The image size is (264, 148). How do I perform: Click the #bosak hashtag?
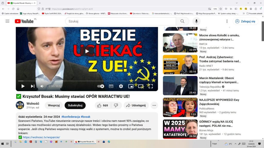(86, 117)
